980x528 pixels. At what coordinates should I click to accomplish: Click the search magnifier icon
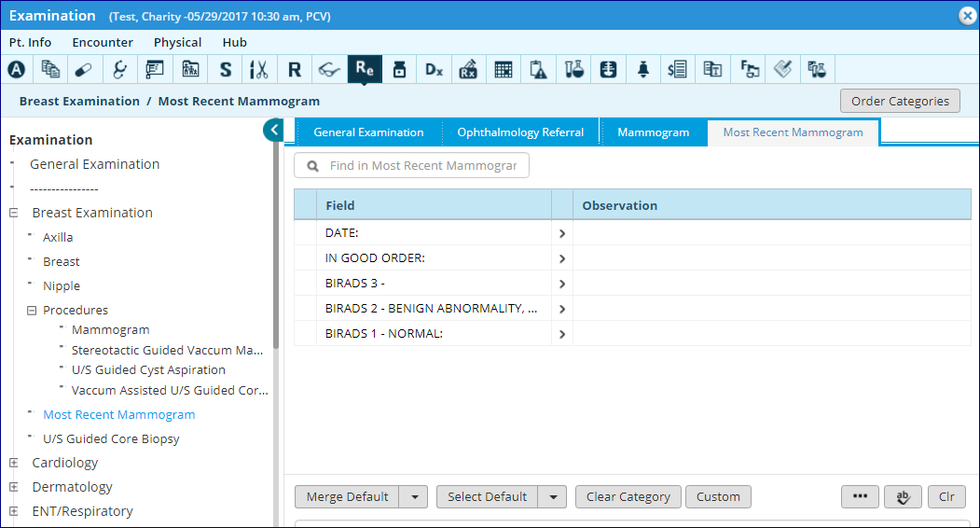[x=312, y=166]
